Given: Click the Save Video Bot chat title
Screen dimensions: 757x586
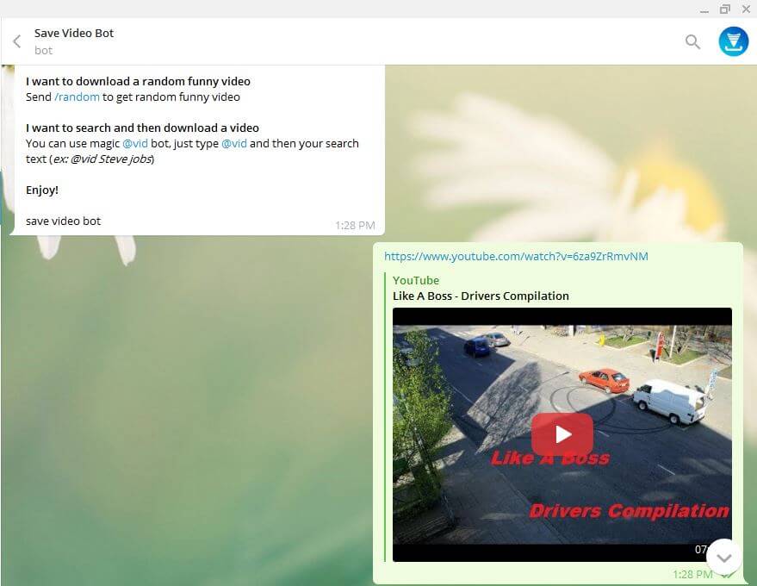Looking at the screenshot, I should (74, 34).
